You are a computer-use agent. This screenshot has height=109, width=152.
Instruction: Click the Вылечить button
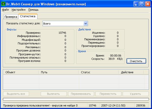pyautogui.click(x=54, y=94)
